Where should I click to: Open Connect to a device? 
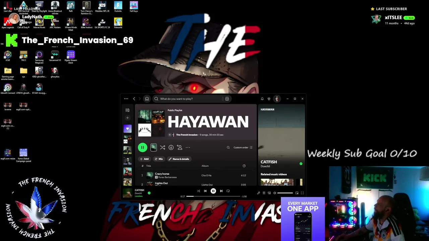pyautogui.click(x=269, y=193)
